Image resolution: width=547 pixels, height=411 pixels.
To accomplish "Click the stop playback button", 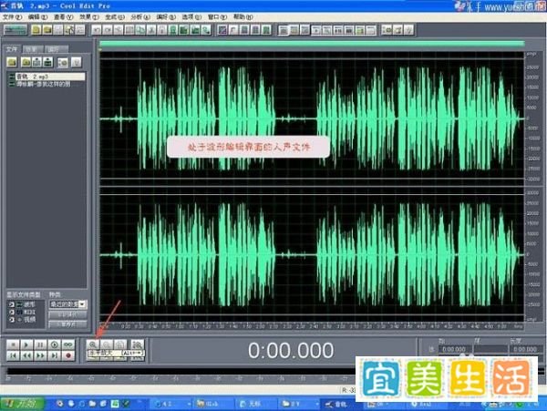I will tap(13, 344).
